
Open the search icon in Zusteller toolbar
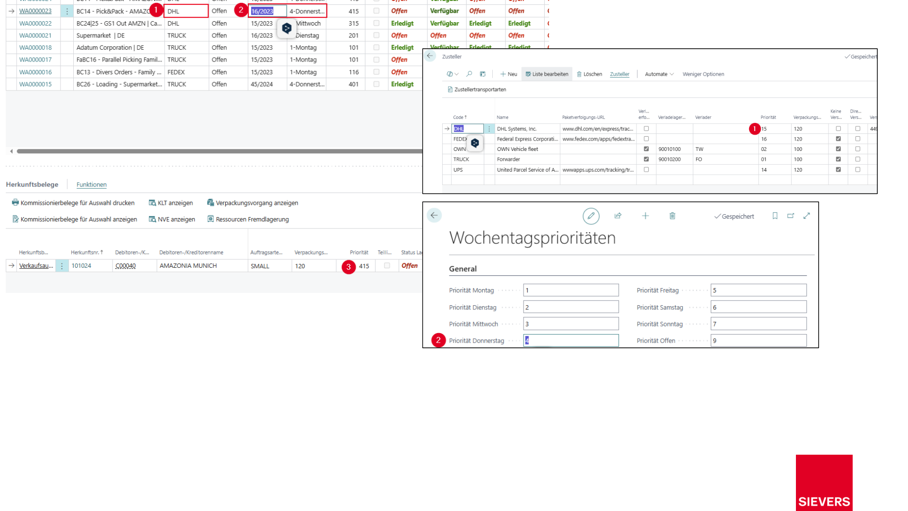point(469,74)
